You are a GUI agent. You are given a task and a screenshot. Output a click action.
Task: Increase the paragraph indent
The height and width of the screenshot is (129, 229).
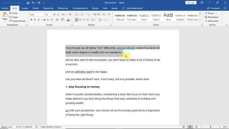coord(99,14)
